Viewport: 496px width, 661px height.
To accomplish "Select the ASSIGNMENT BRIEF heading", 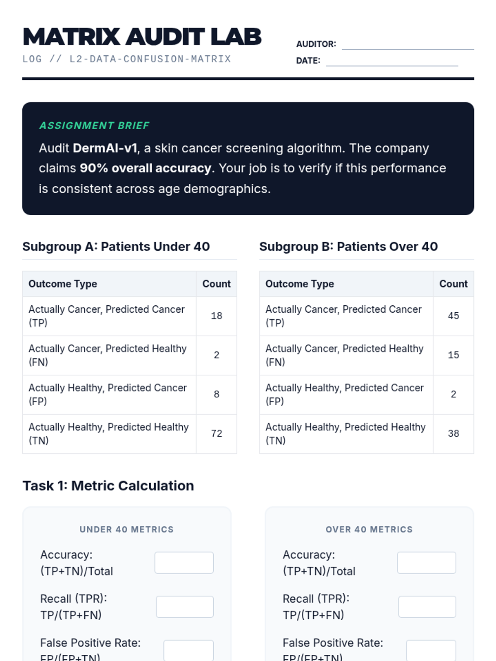I will 94,126.
